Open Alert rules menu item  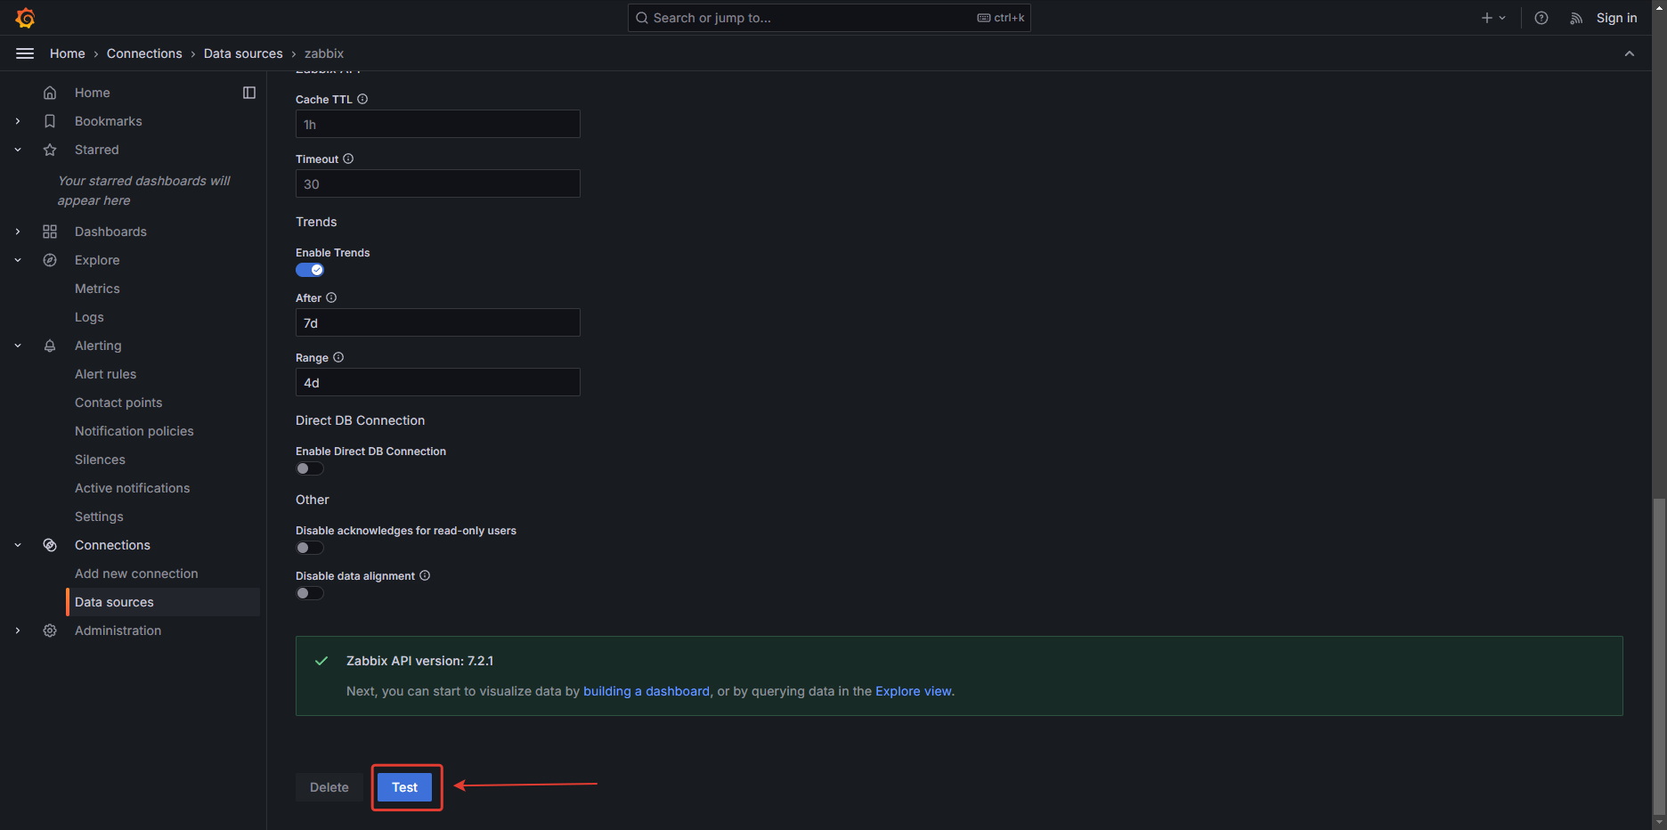click(x=105, y=374)
